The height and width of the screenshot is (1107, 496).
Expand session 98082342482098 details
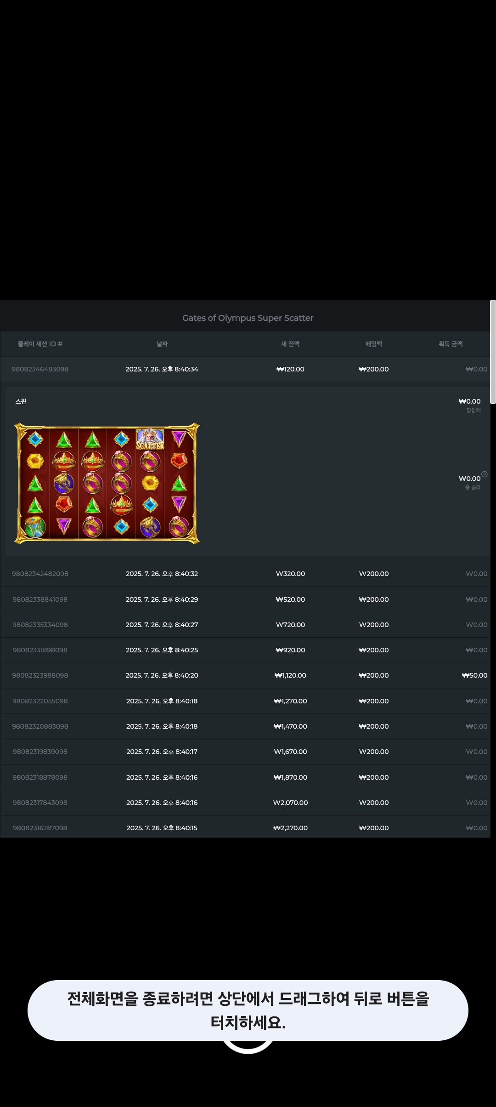point(245,574)
